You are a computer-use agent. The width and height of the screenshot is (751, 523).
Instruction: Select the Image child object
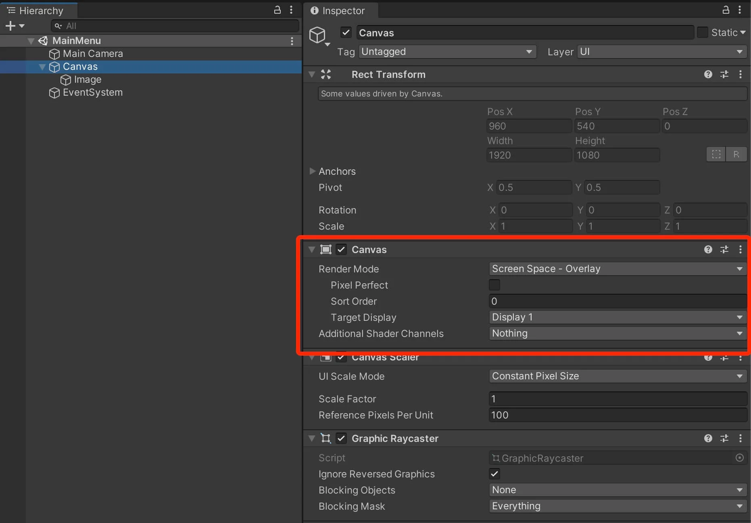[x=88, y=79]
